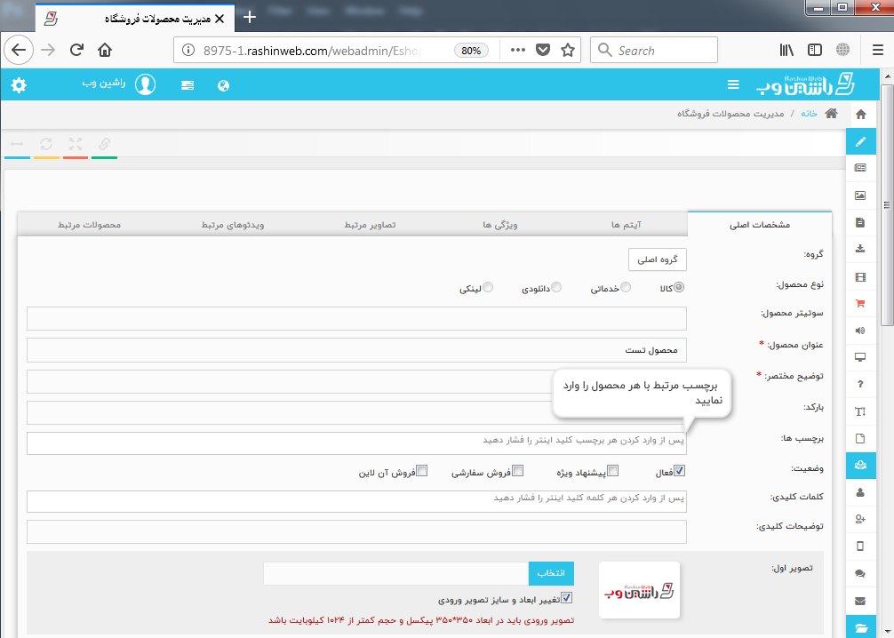This screenshot has width=894, height=638.
Task: Click the blank page icon in sidebar
Action: [860, 438]
